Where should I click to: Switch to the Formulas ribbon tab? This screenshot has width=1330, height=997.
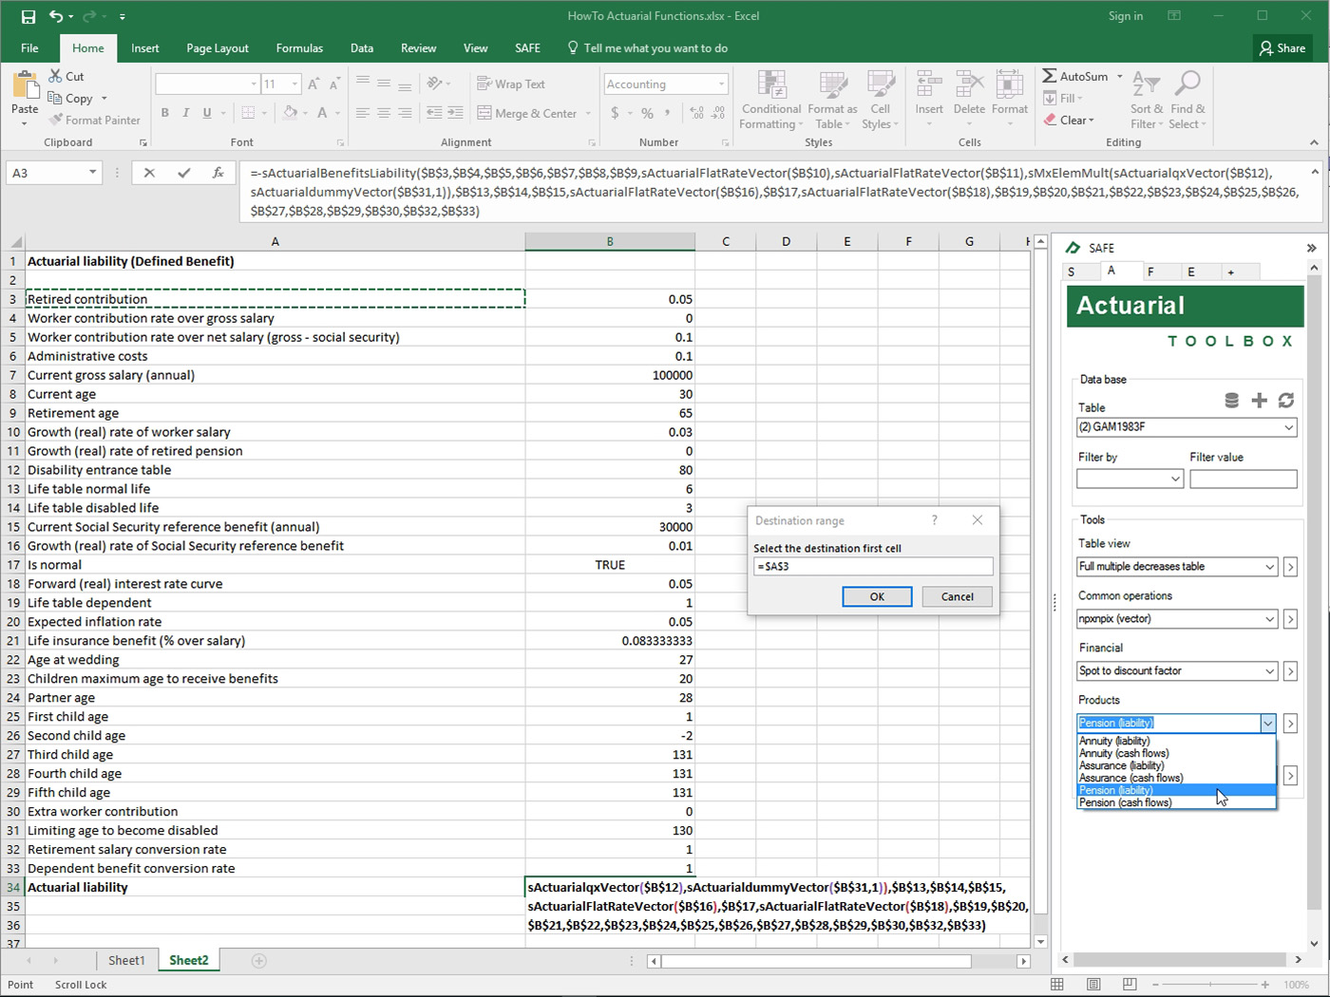[x=299, y=48]
